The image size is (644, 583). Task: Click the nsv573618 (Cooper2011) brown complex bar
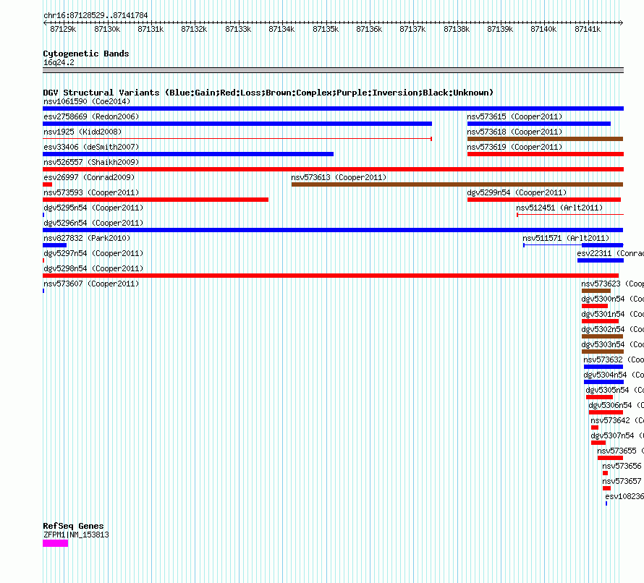(545, 139)
